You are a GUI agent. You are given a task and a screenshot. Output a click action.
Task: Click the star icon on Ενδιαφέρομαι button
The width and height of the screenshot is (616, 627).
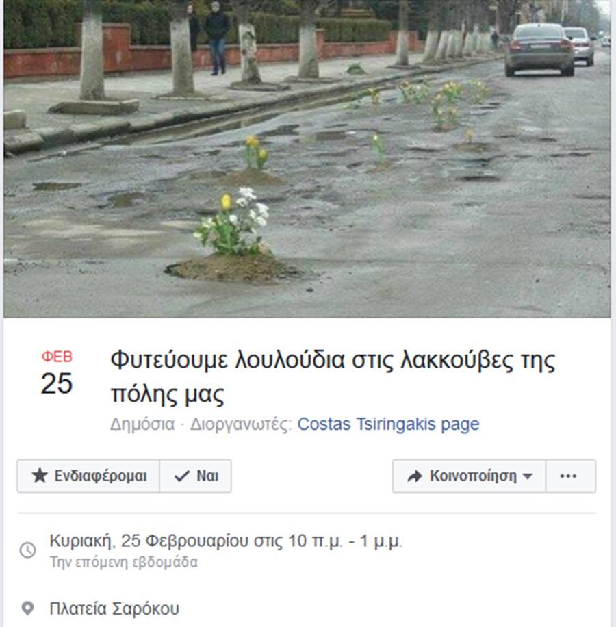point(40,476)
